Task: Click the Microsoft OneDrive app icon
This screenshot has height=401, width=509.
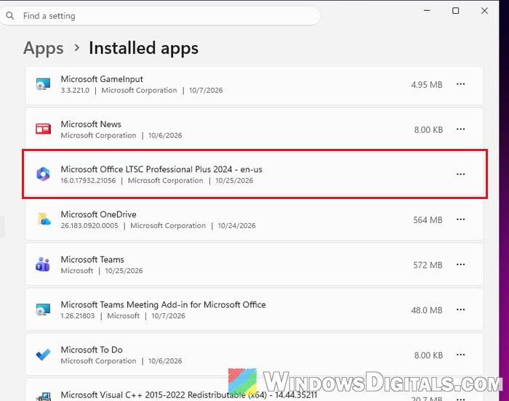Action: point(44,219)
